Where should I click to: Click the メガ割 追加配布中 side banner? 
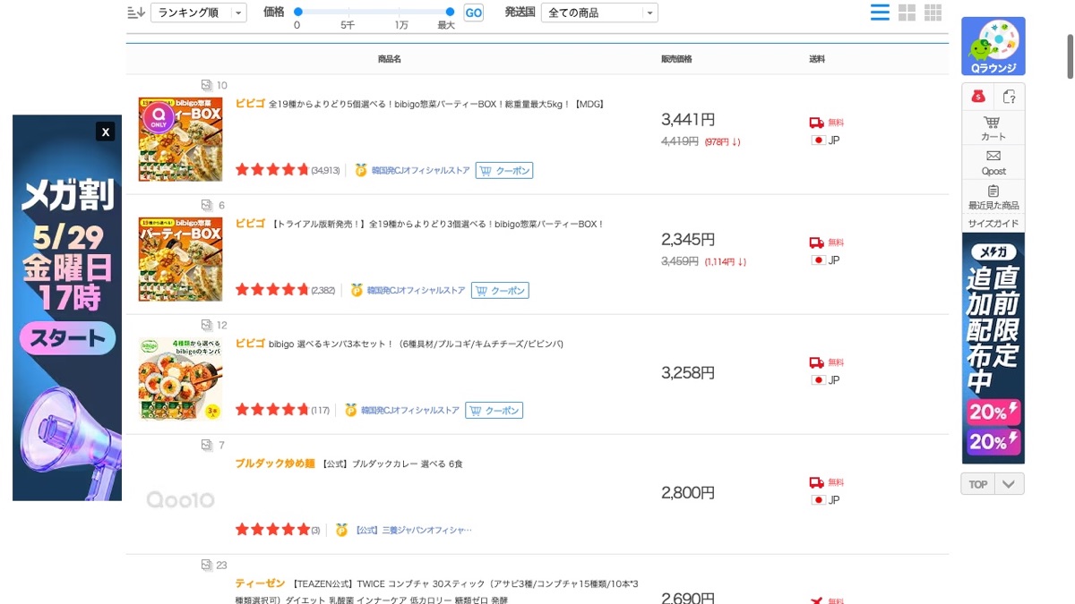pos(993,348)
